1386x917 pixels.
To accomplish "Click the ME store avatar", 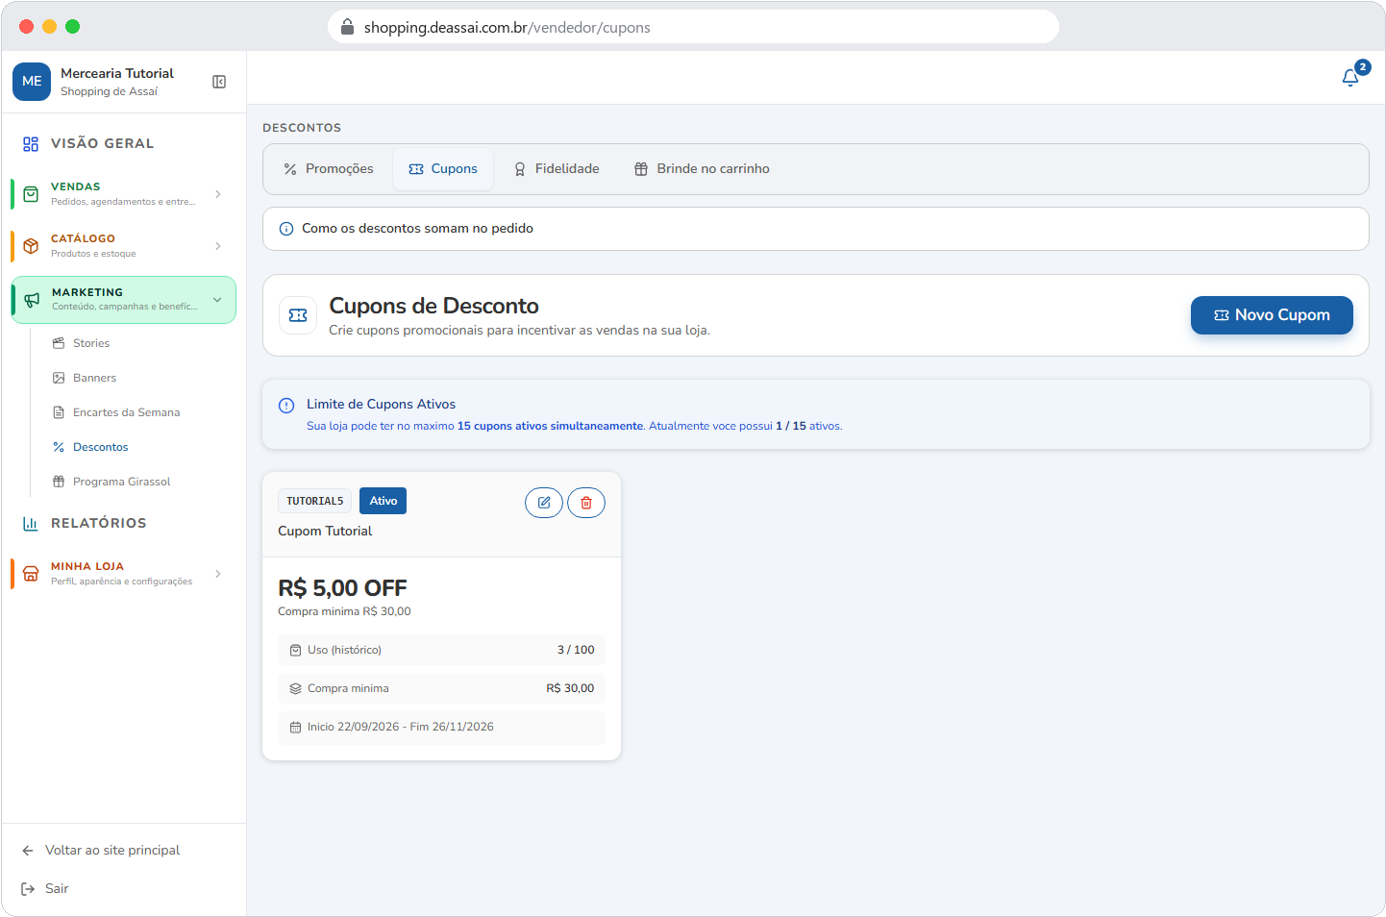I will tap(32, 82).
